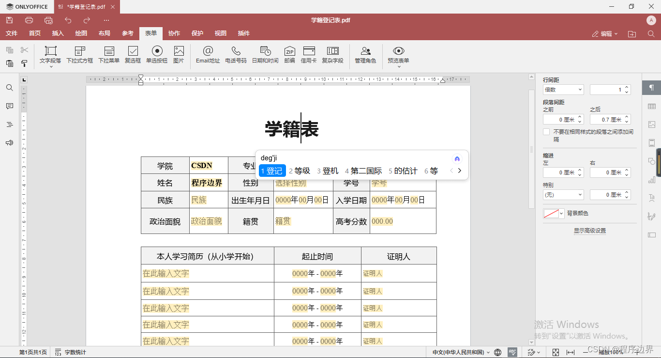
Task: Open the Headings navigation panel
Action: coord(10,125)
